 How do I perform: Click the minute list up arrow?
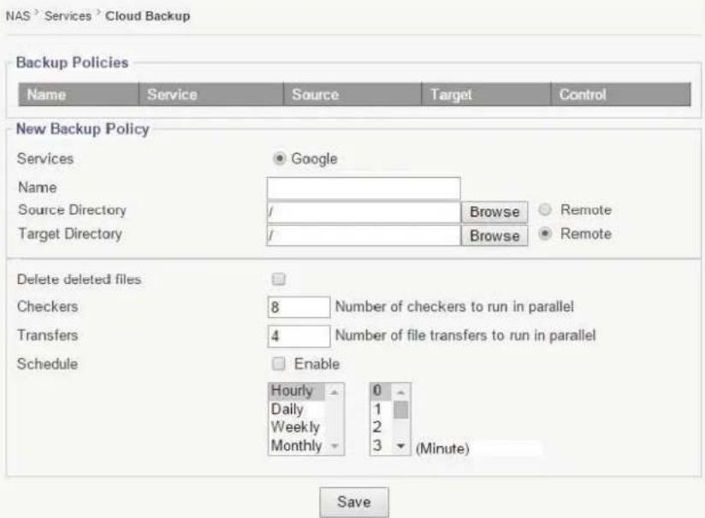[x=401, y=392]
